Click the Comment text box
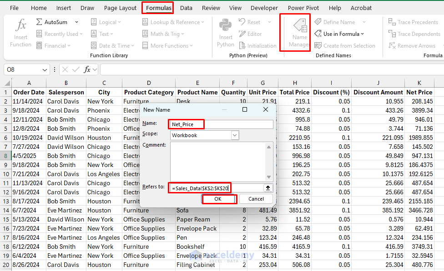Screen dimensions: 444x271 click(x=219, y=162)
